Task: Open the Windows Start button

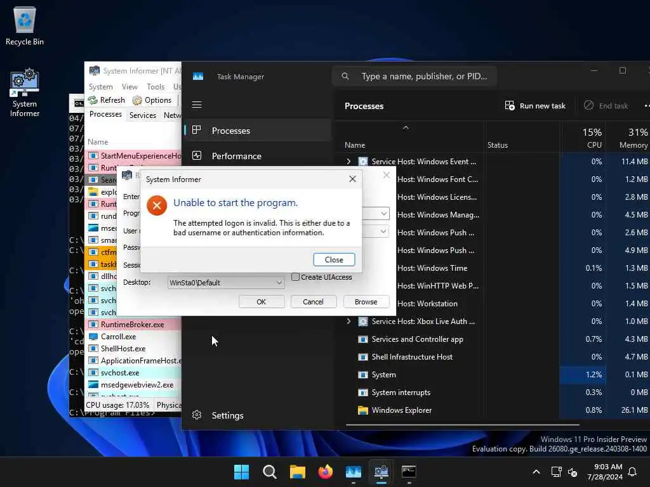Action: pyautogui.click(x=241, y=472)
